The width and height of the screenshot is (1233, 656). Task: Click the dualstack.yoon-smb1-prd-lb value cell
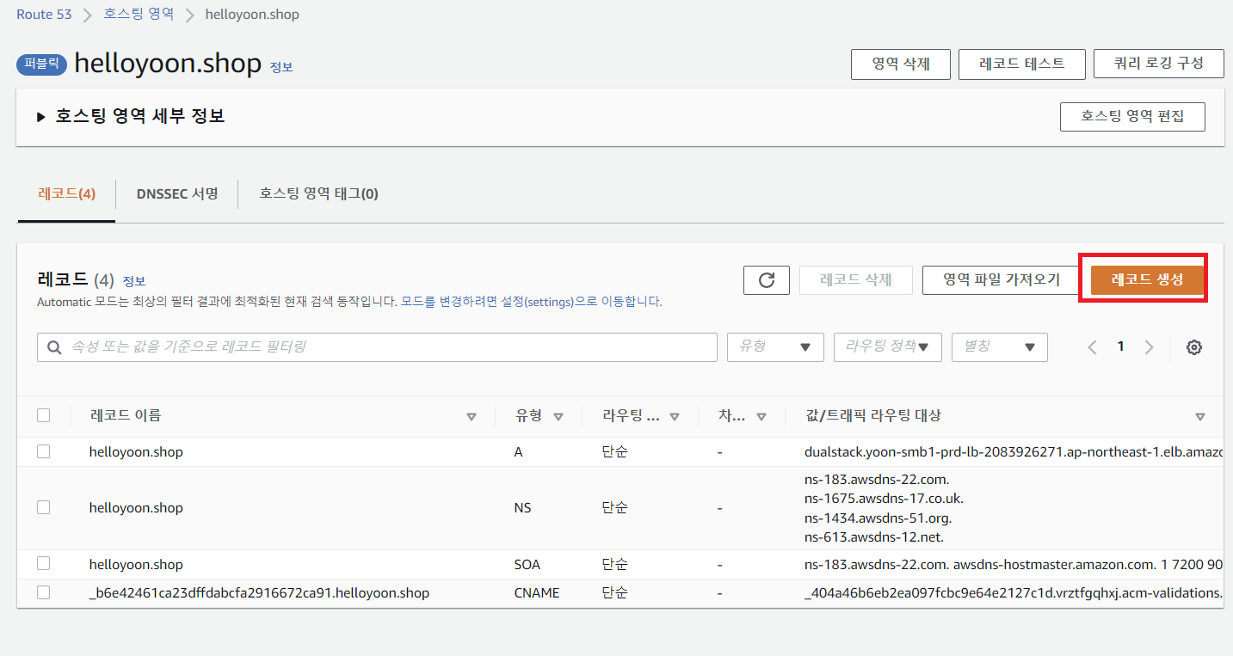[1014, 451]
